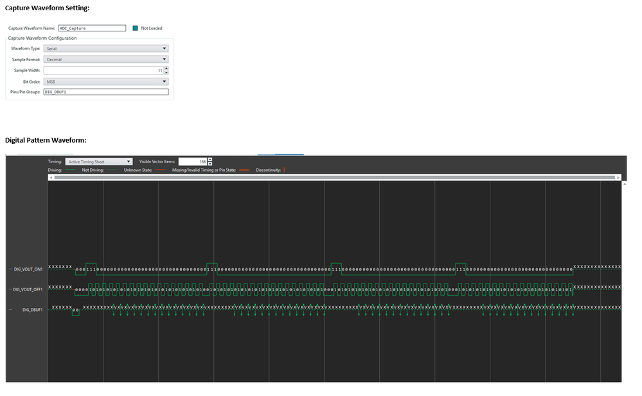Open the Timing dropdown showing Active Timing Sheet
The width and height of the screenshot is (642, 396).
coord(99,162)
